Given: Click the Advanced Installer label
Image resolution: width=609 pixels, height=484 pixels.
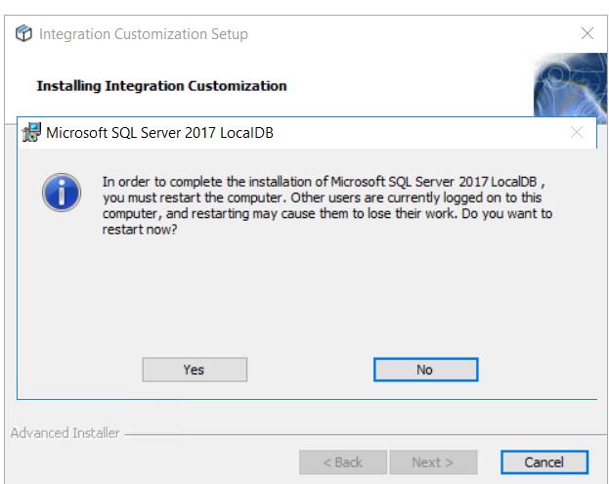Looking at the screenshot, I should click(x=65, y=433).
